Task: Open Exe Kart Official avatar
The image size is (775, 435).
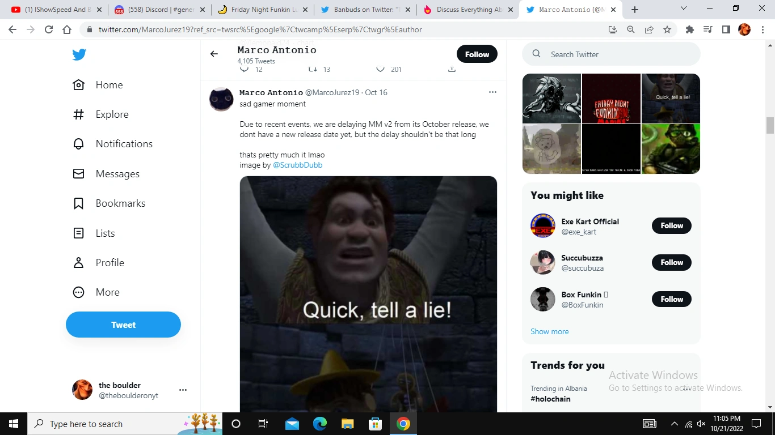Action: coord(542,225)
